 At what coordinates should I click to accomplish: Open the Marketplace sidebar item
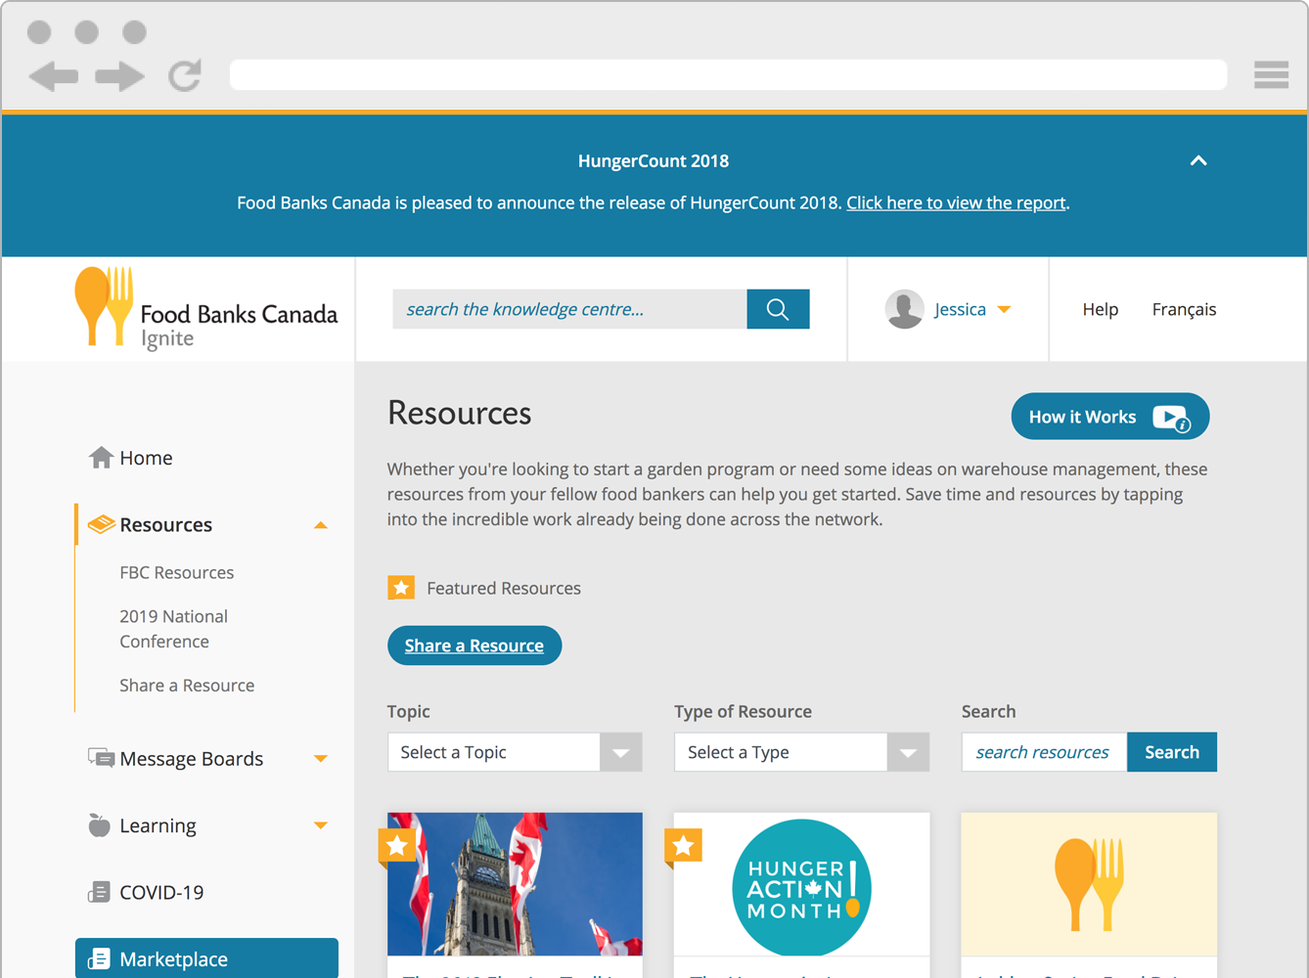click(x=206, y=959)
